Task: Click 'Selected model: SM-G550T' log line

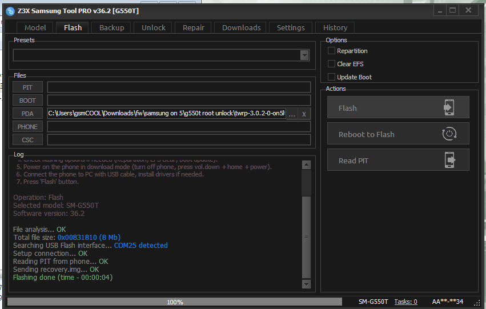Action: [x=56, y=205]
